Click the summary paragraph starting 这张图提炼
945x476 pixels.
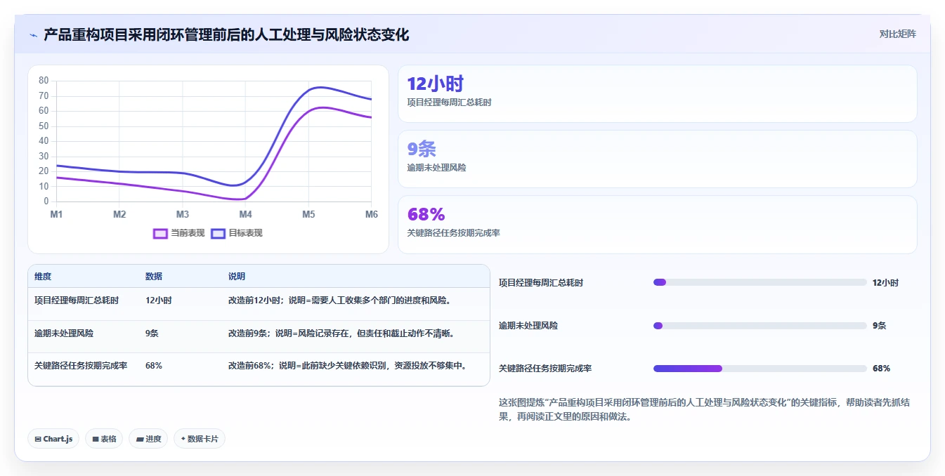(705, 409)
